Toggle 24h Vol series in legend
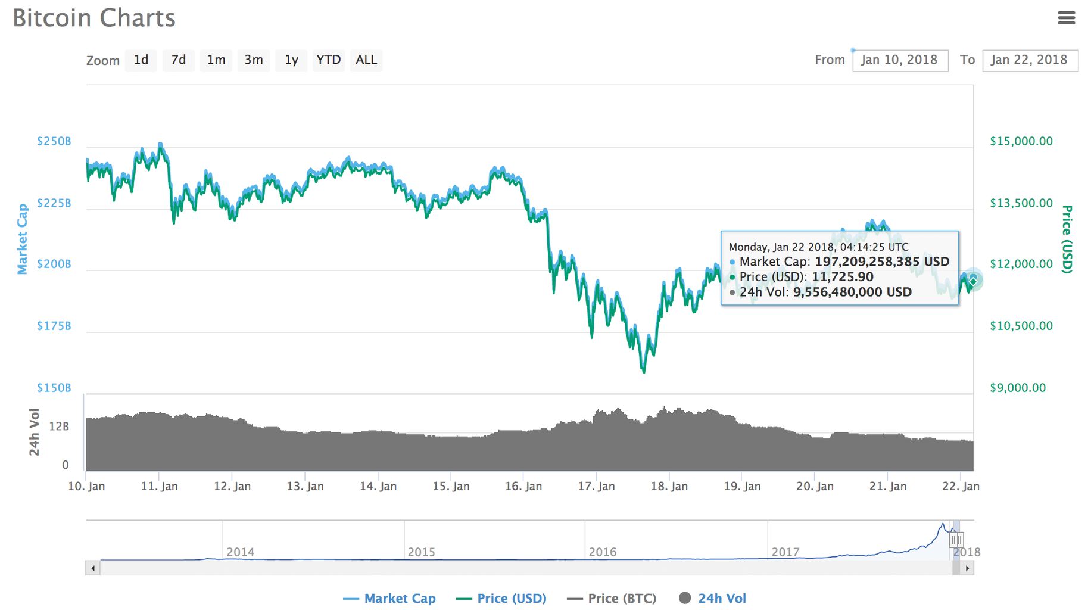This screenshot has width=1091, height=610. click(x=712, y=598)
